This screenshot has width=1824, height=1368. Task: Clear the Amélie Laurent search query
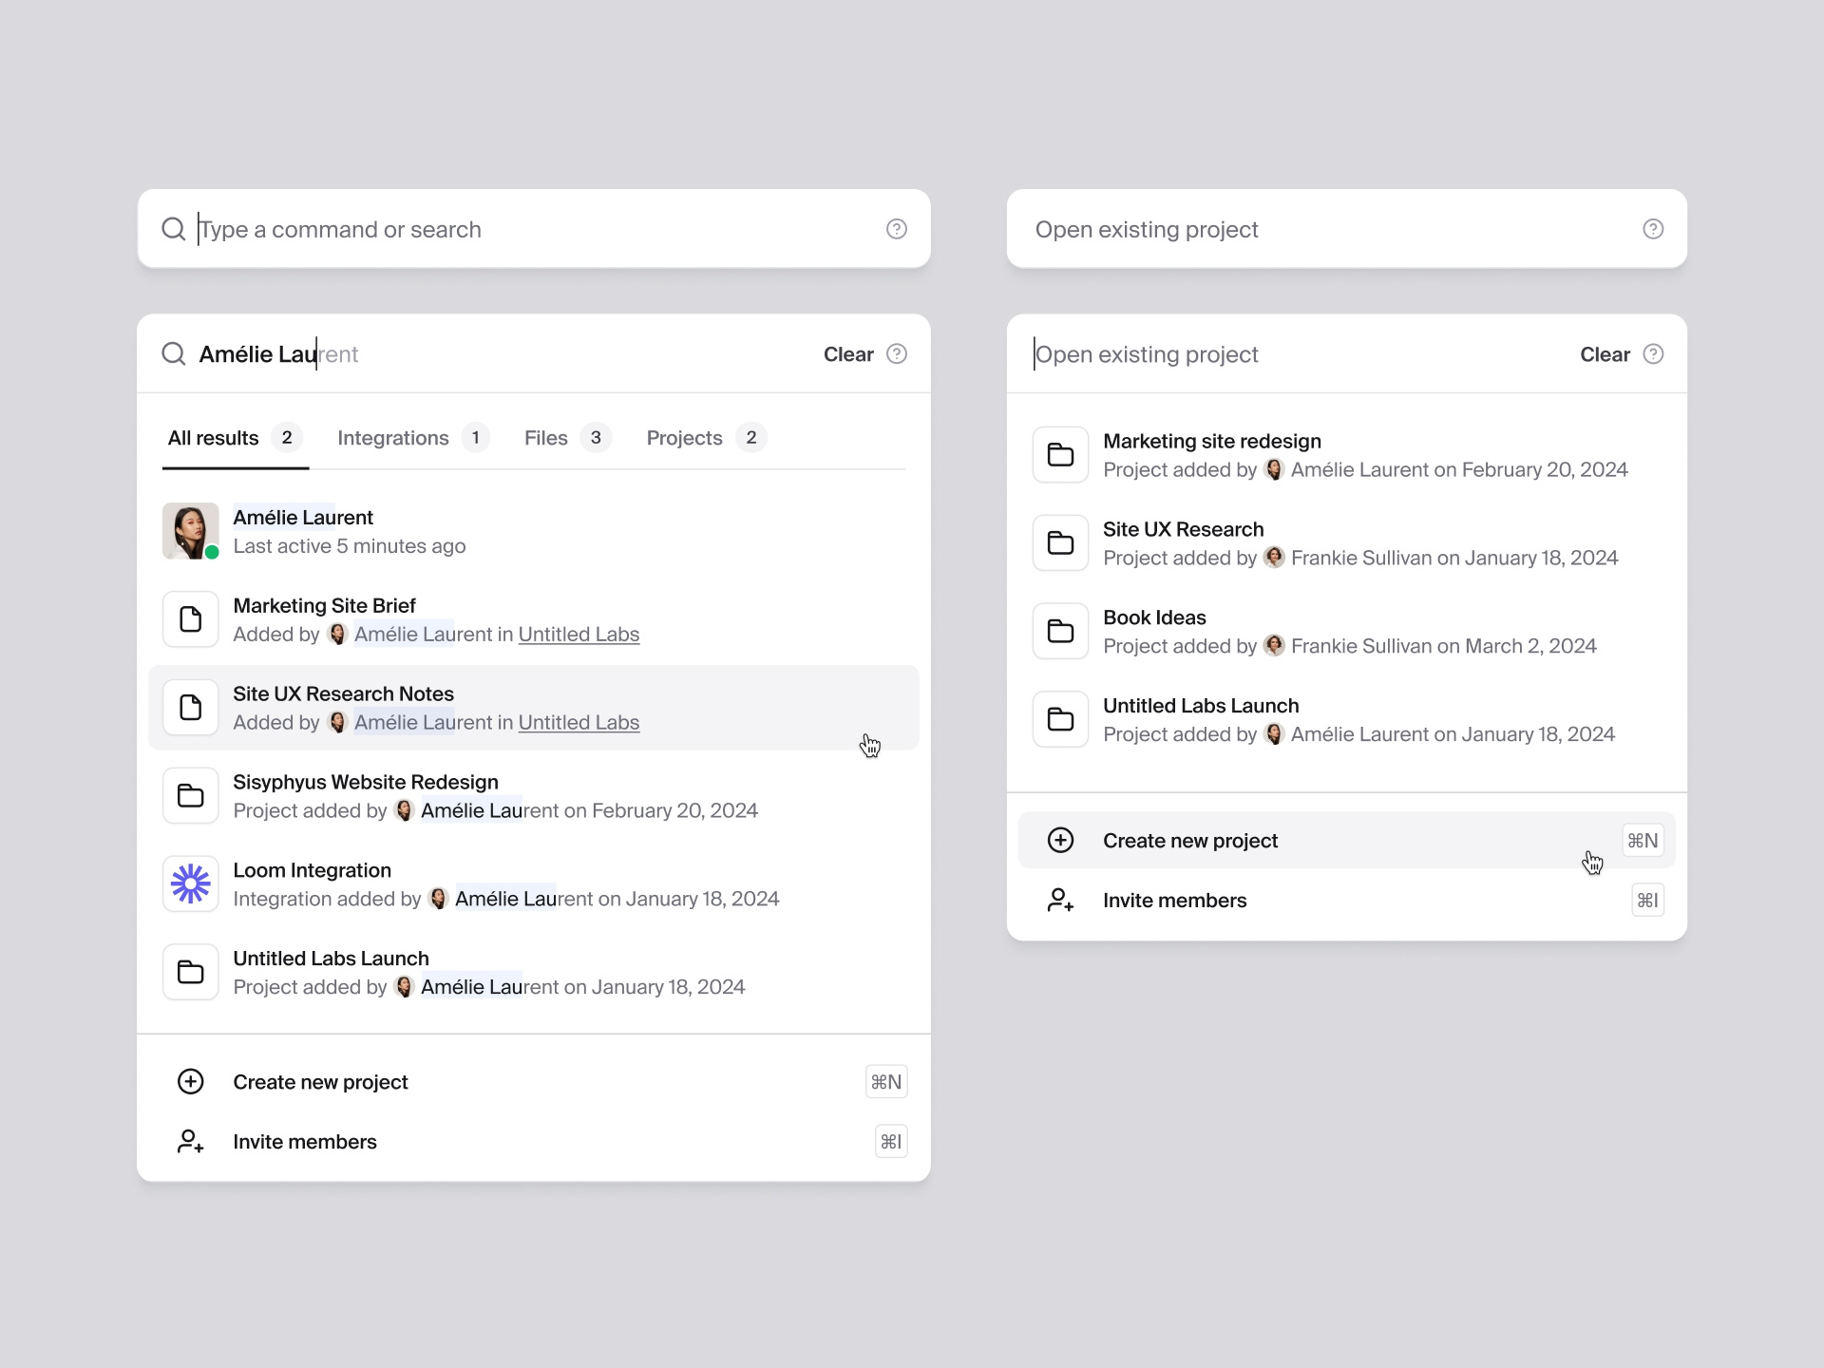[847, 353]
